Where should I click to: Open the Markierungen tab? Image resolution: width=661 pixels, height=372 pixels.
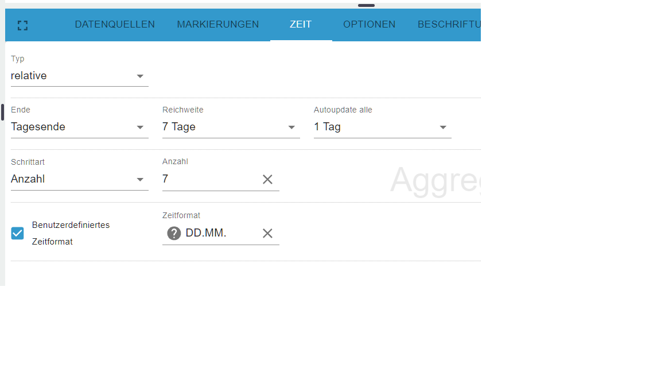click(x=217, y=25)
